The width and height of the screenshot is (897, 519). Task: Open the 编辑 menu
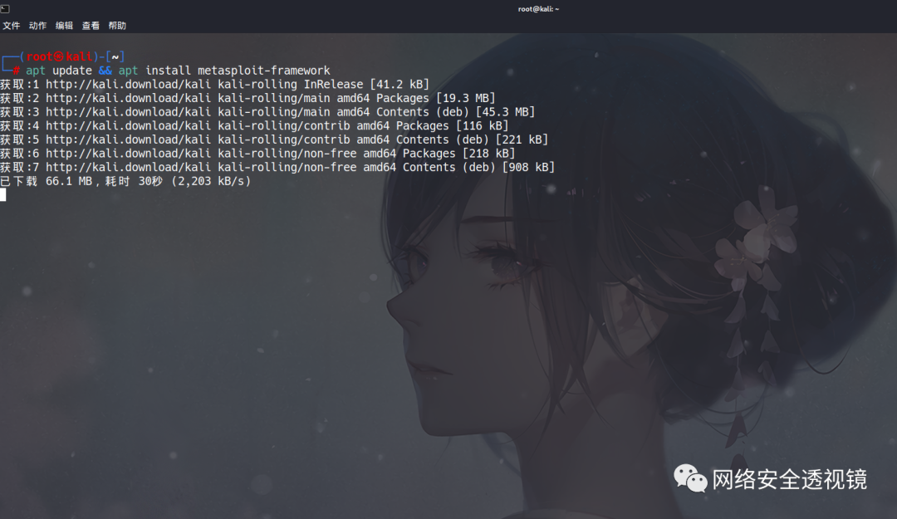coord(64,26)
